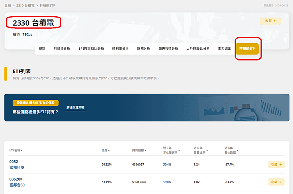Select the 主力進出 tab

click(x=224, y=49)
